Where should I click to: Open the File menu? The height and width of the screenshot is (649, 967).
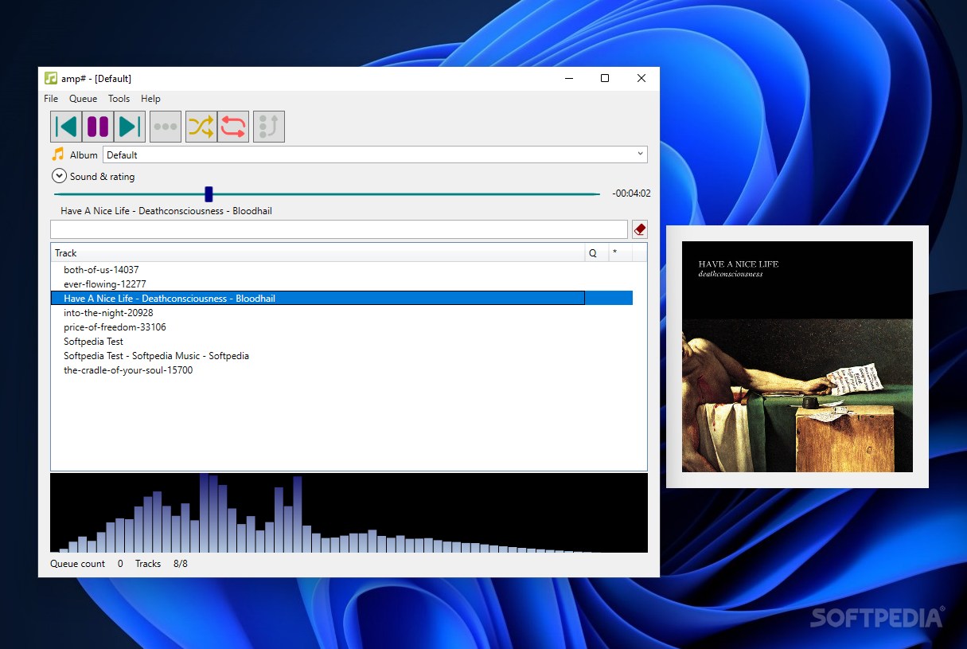click(x=51, y=99)
